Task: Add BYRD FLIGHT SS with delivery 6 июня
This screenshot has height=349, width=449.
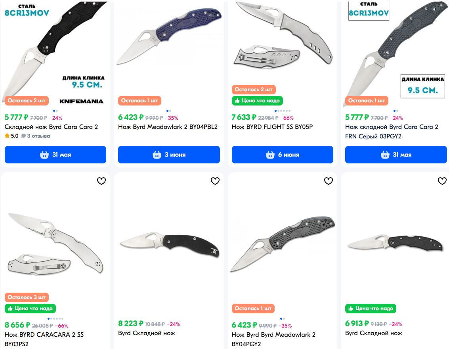Action: (282, 155)
